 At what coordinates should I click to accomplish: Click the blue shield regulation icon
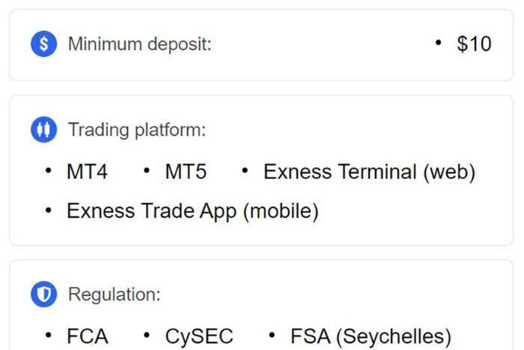click(43, 295)
